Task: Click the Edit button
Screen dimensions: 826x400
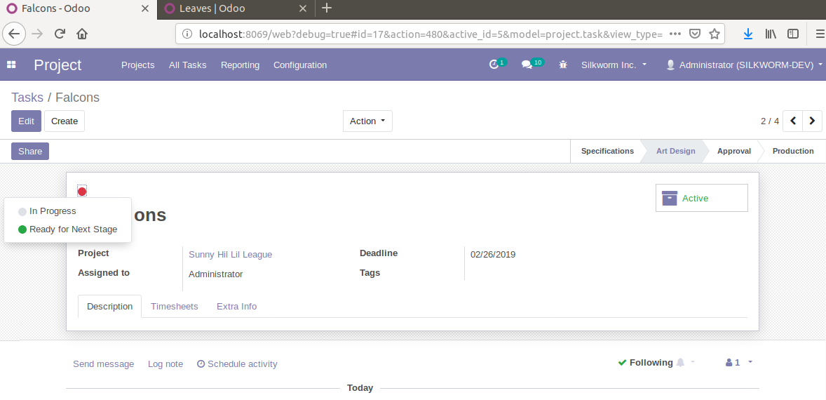Action: pyautogui.click(x=27, y=121)
